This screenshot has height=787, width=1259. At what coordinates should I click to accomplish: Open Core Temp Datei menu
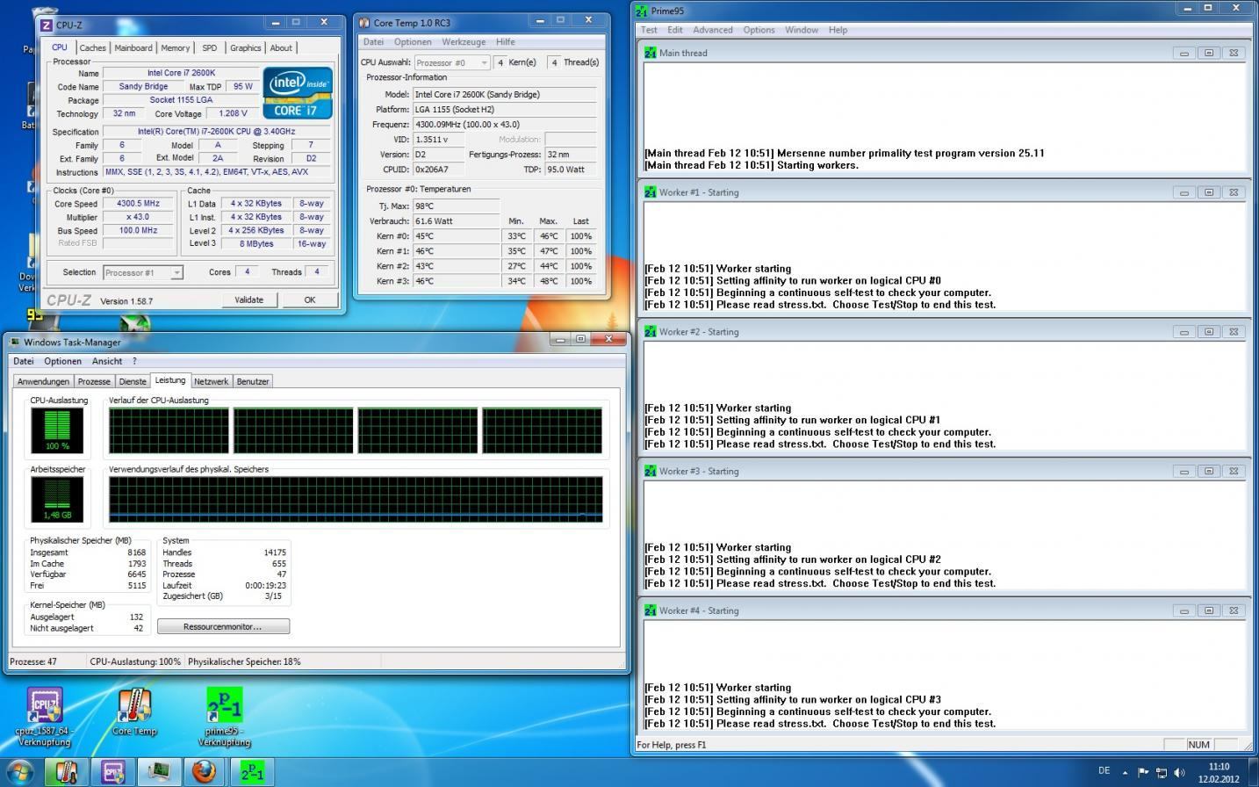click(x=373, y=42)
